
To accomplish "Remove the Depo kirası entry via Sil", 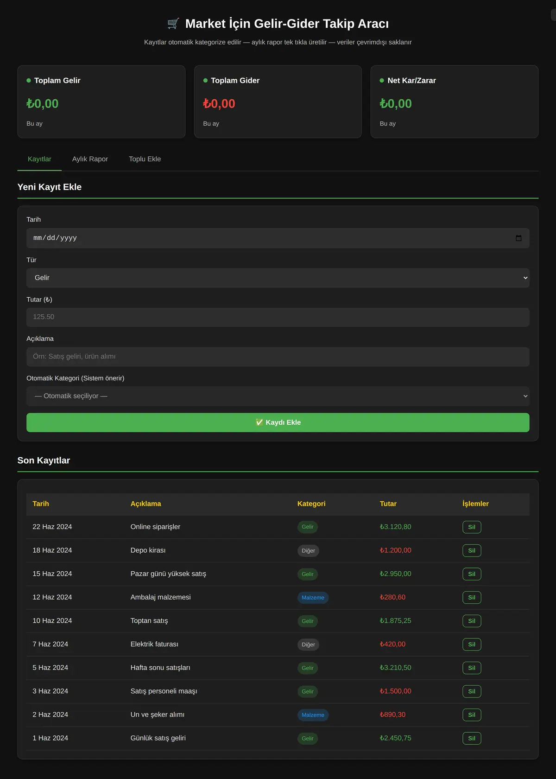I will pos(472,550).
